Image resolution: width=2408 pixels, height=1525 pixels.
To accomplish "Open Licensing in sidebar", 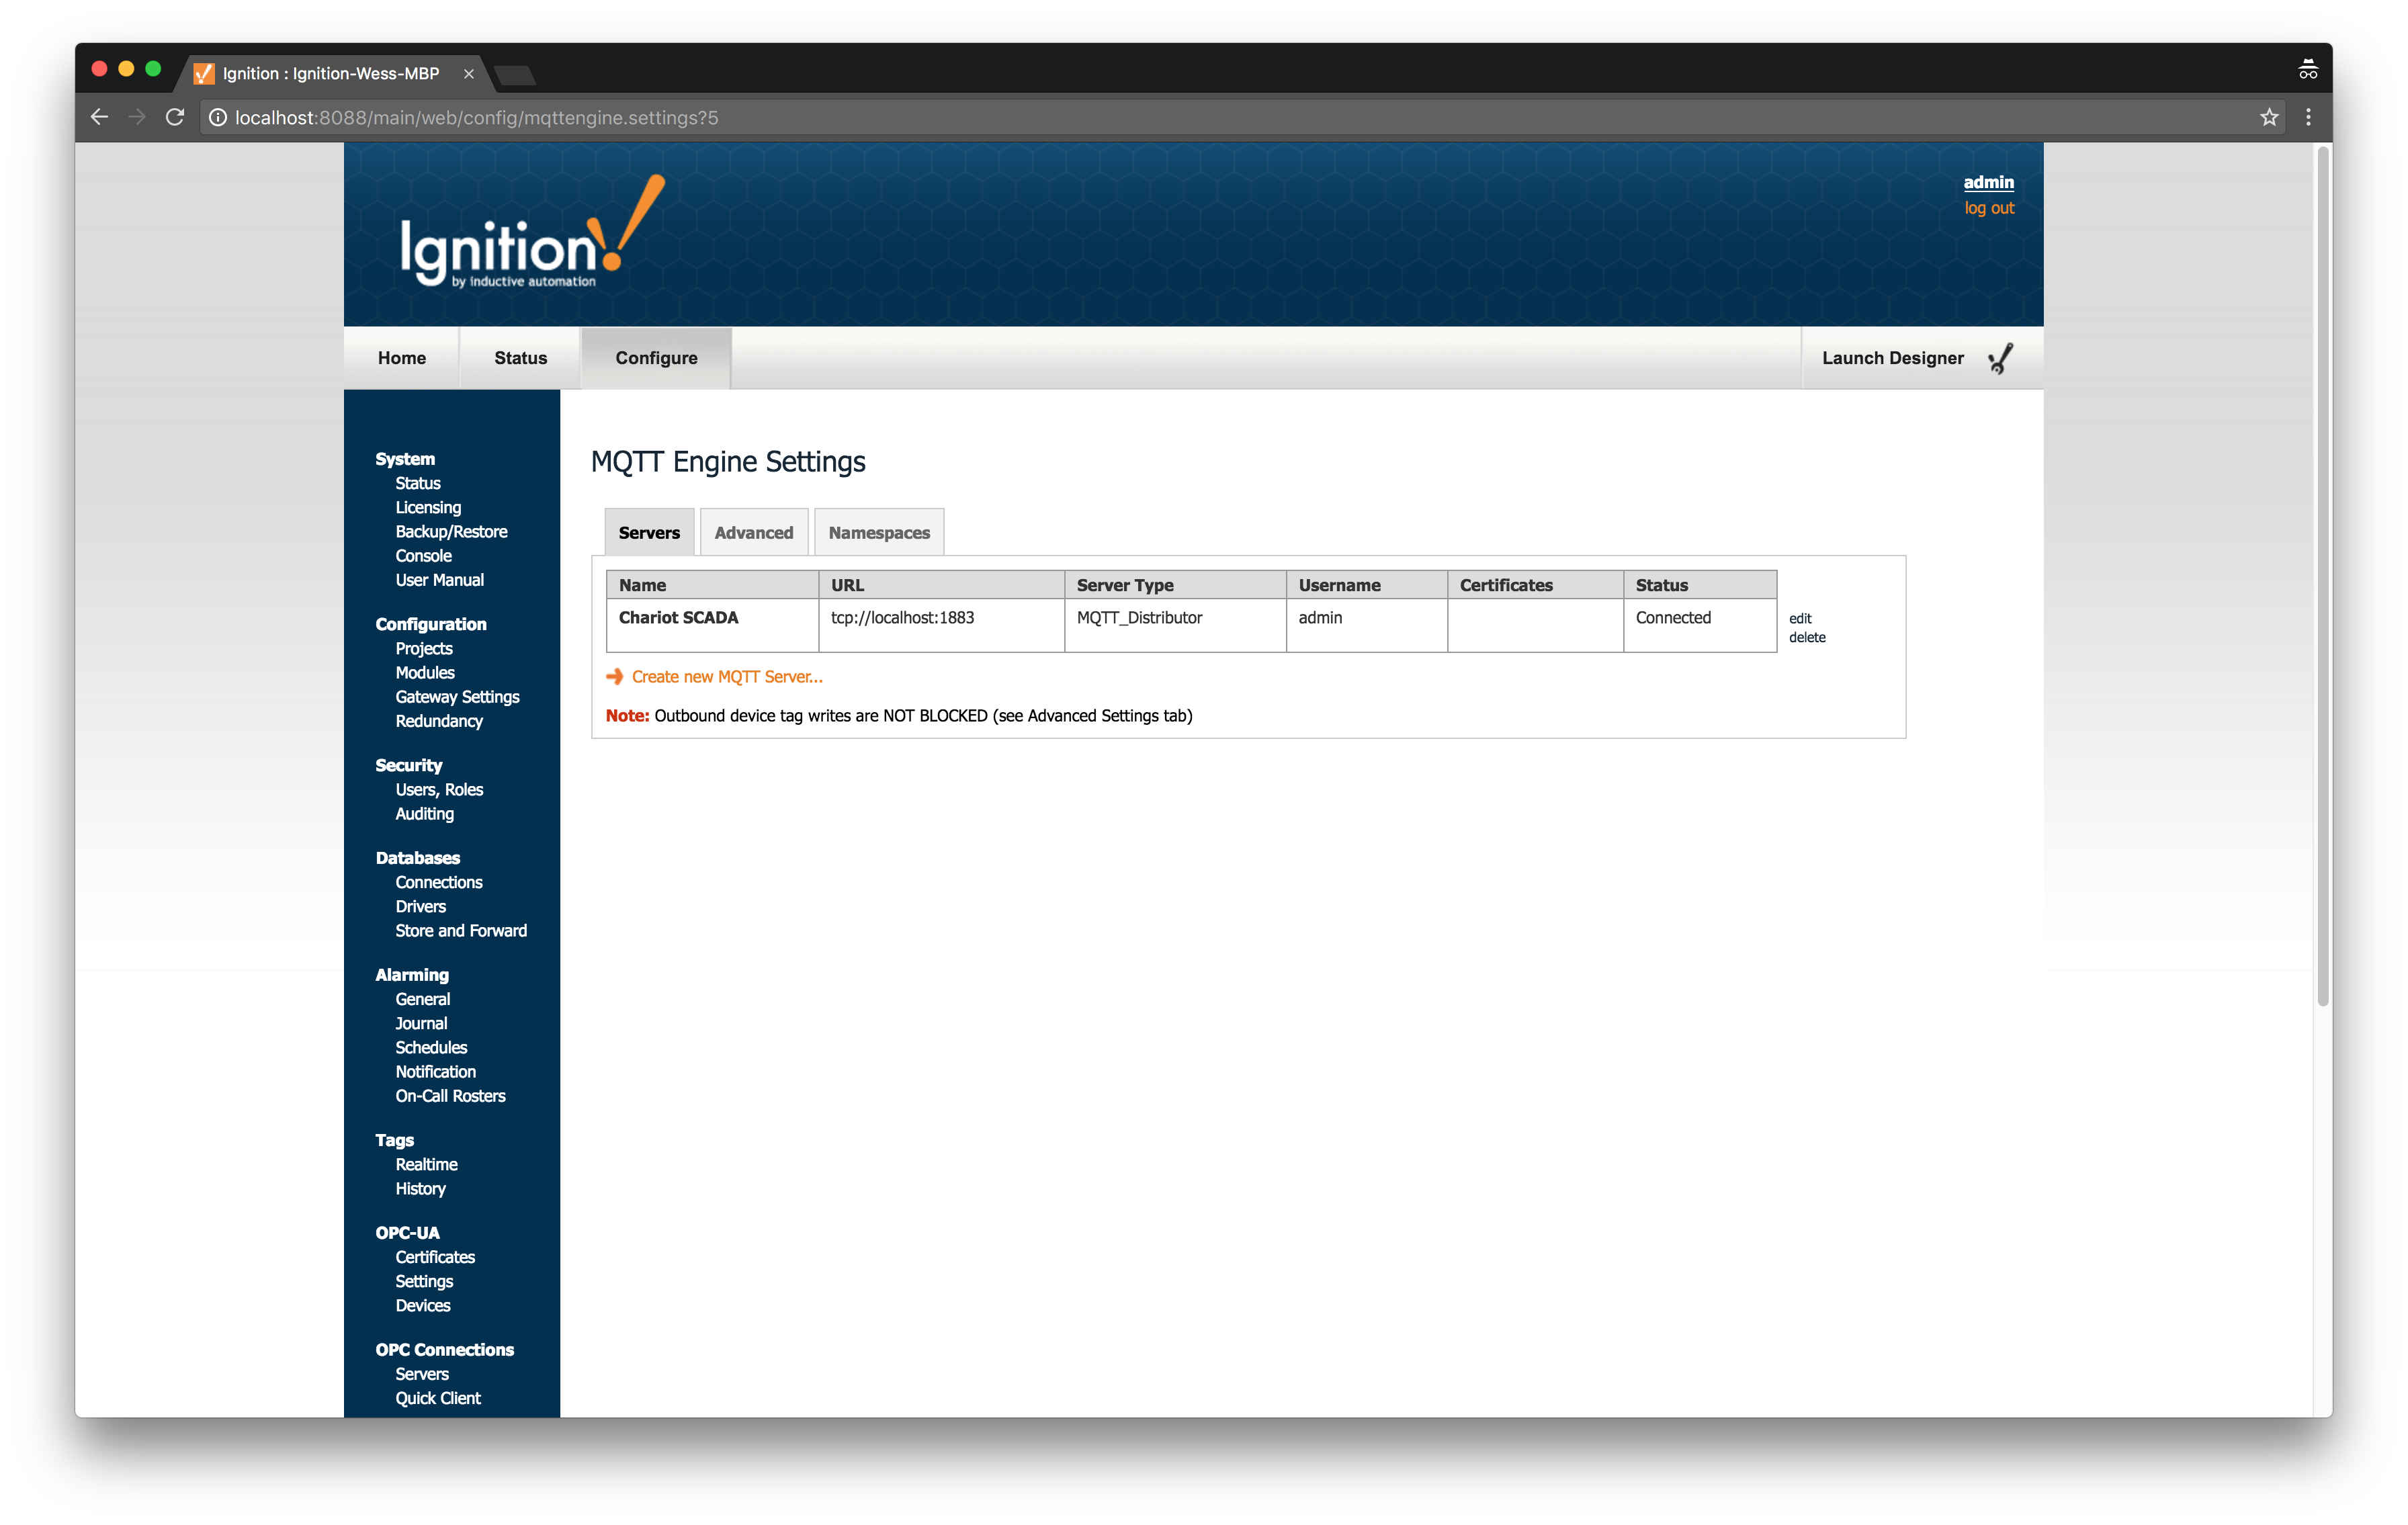I will pyautogui.click(x=428, y=507).
